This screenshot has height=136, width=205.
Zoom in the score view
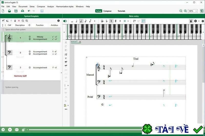[185, 11]
